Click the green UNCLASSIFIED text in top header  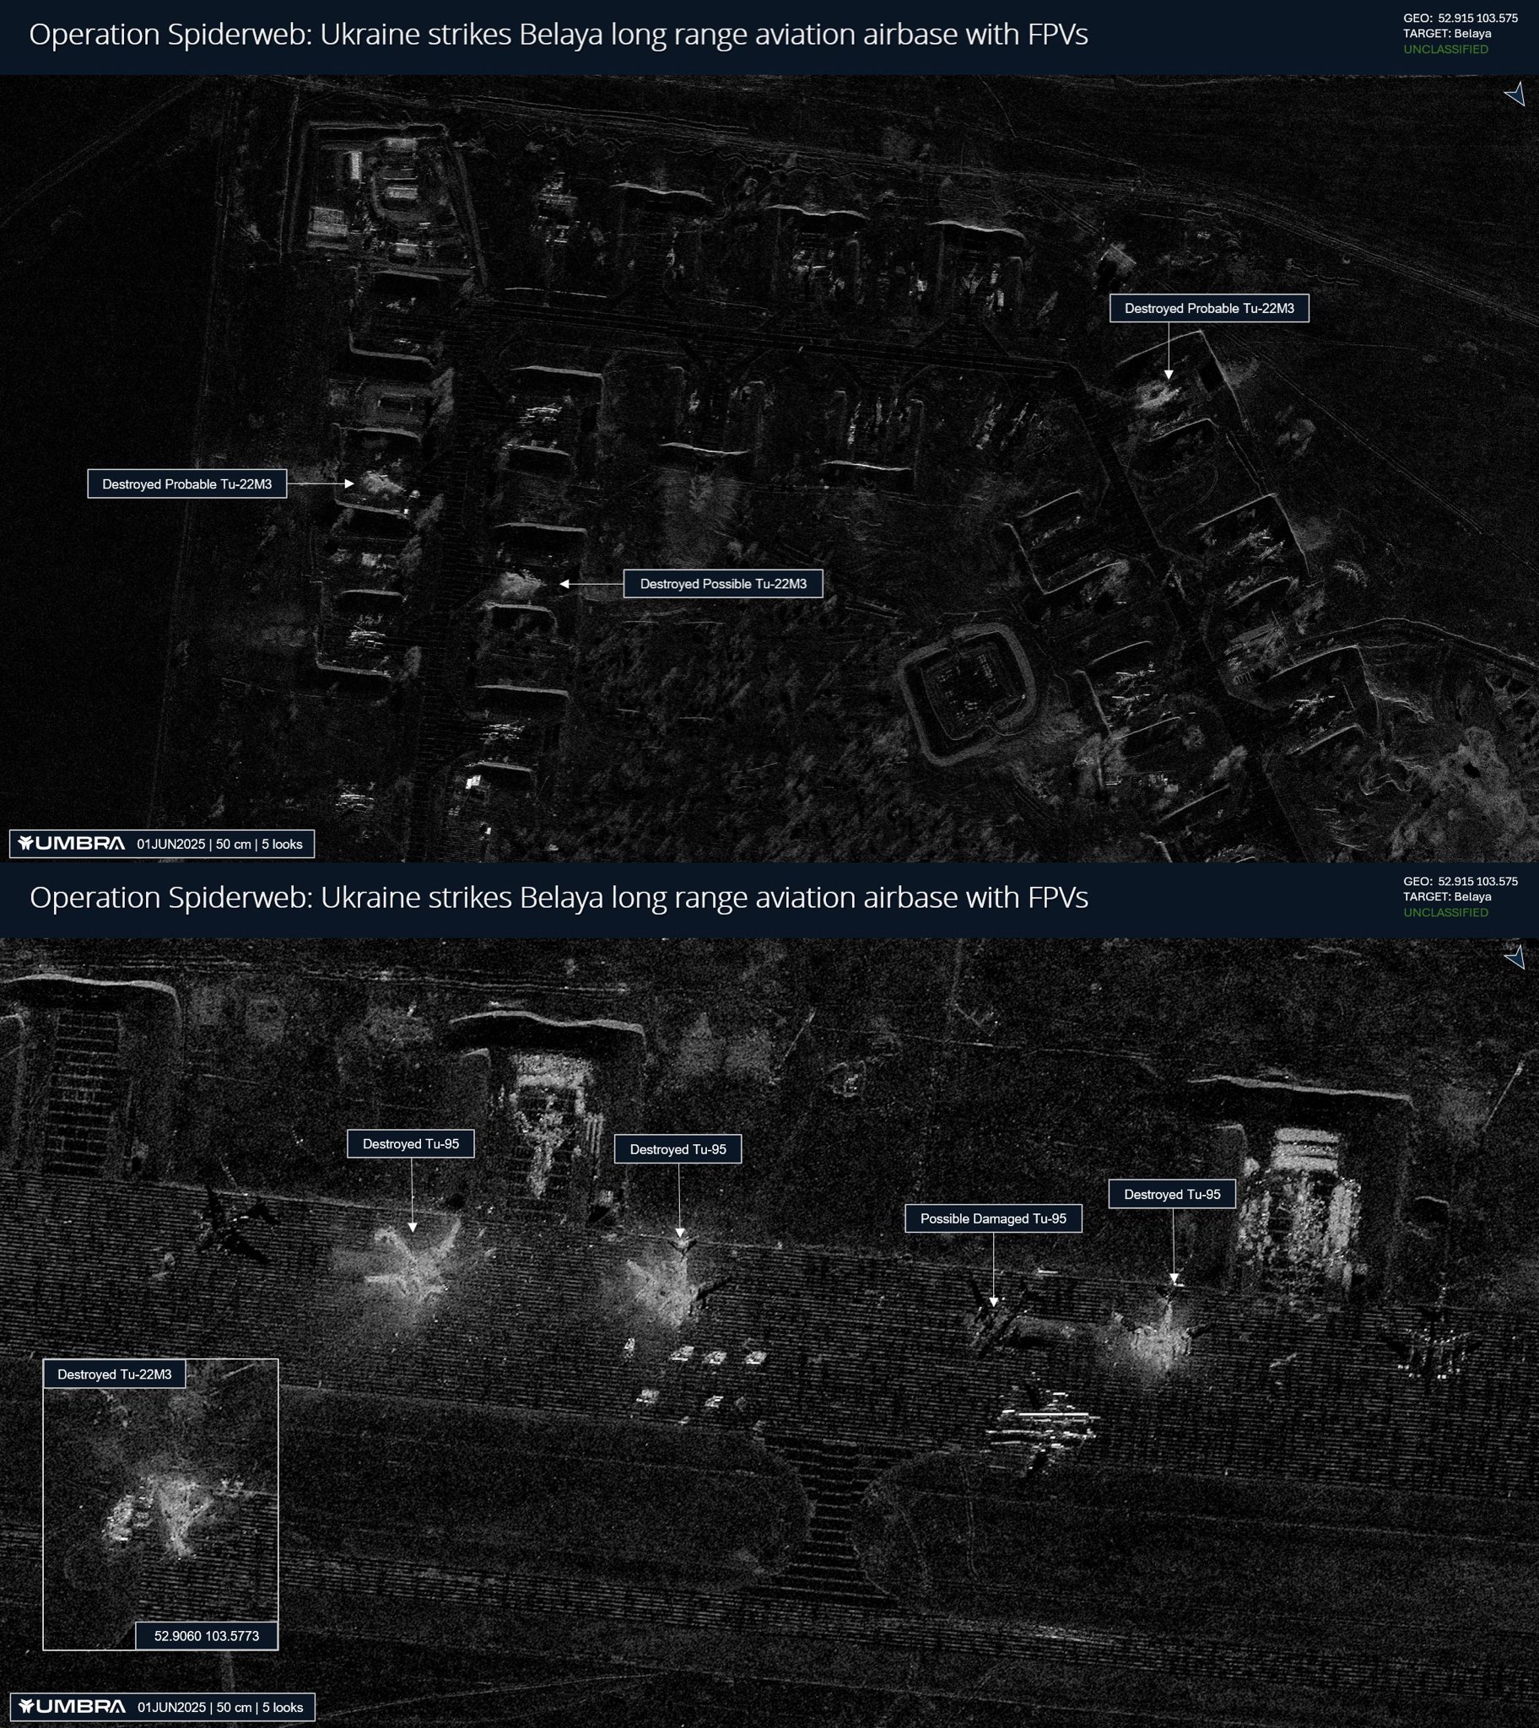click(1446, 49)
